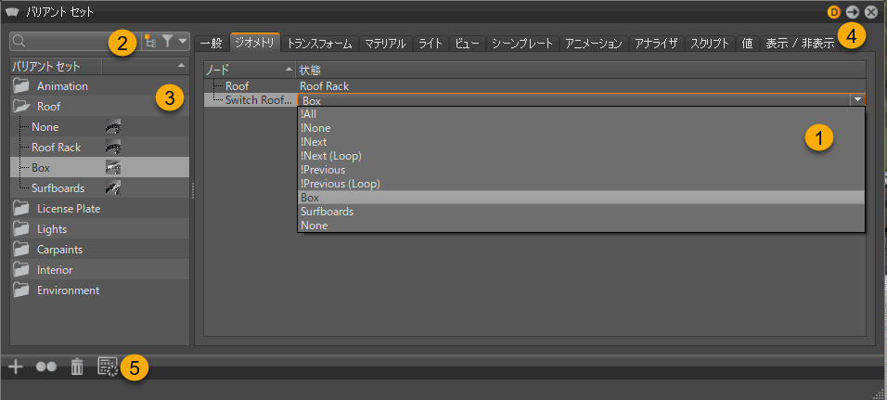The height and width of the screenshot is (400, 887).
Task: Click the variant set options icon beside trash
Action: pos(107,368)
